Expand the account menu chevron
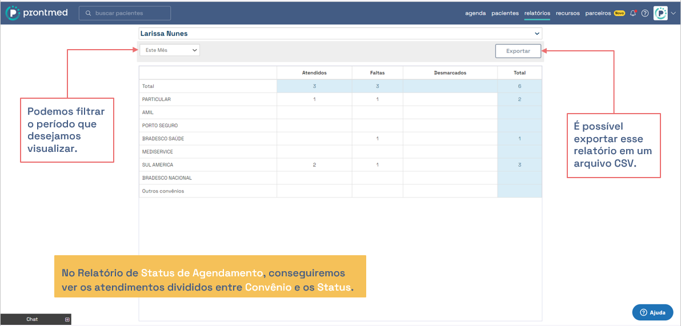Viewport: 681px width, 326px height. pyautogui.click(x=673, y=13)
